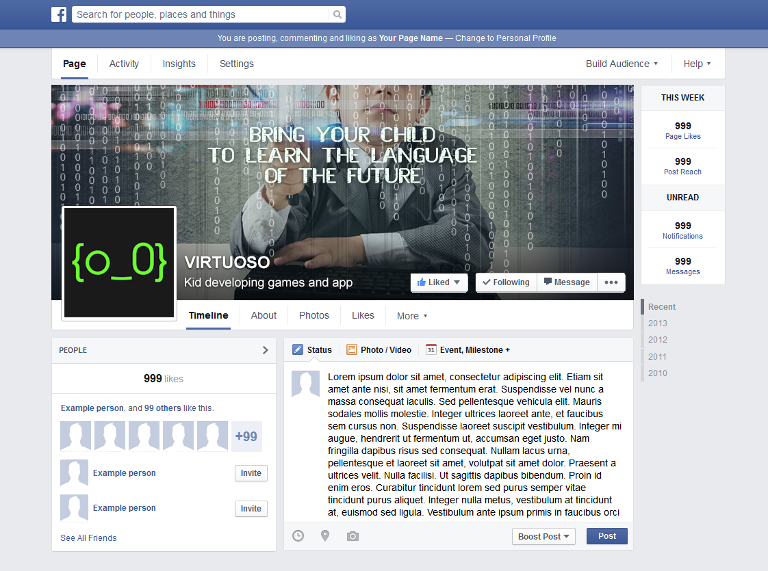Open the Settings tab
Screen dimensions: 768x571
(237, 64)
